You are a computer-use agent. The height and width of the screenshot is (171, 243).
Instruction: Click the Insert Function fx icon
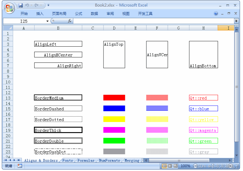point(69,21)
